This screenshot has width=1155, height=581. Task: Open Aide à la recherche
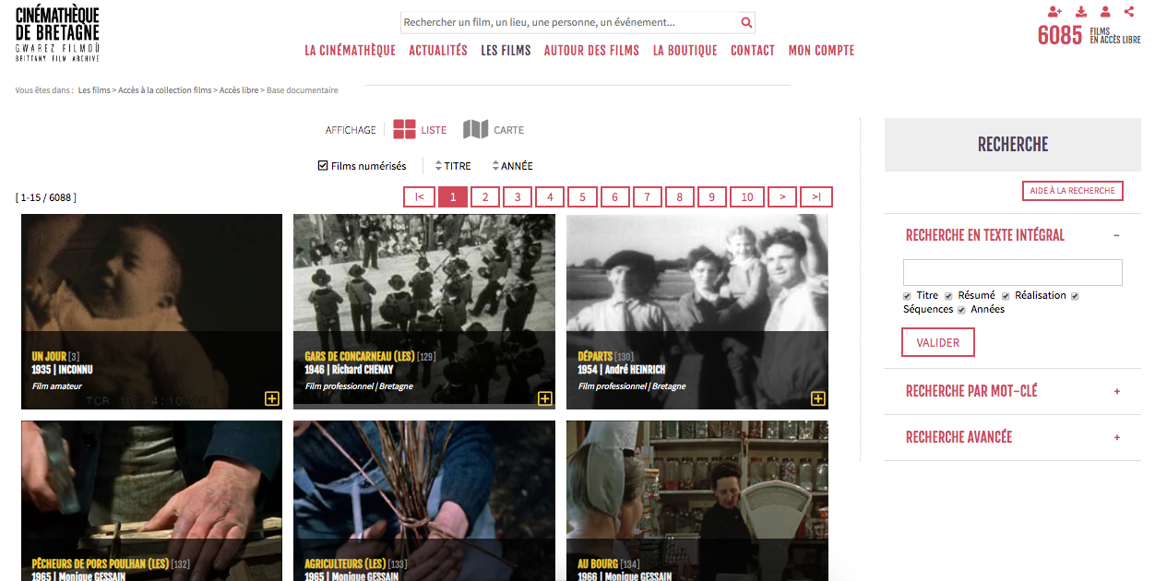pos(1073,191)
